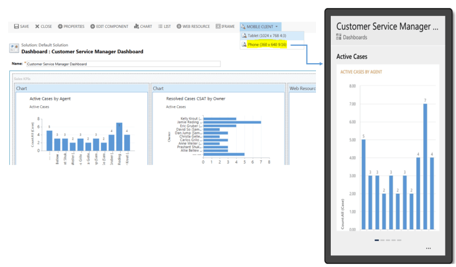Click the Edit Component gear icon

(x=92, y=27)
